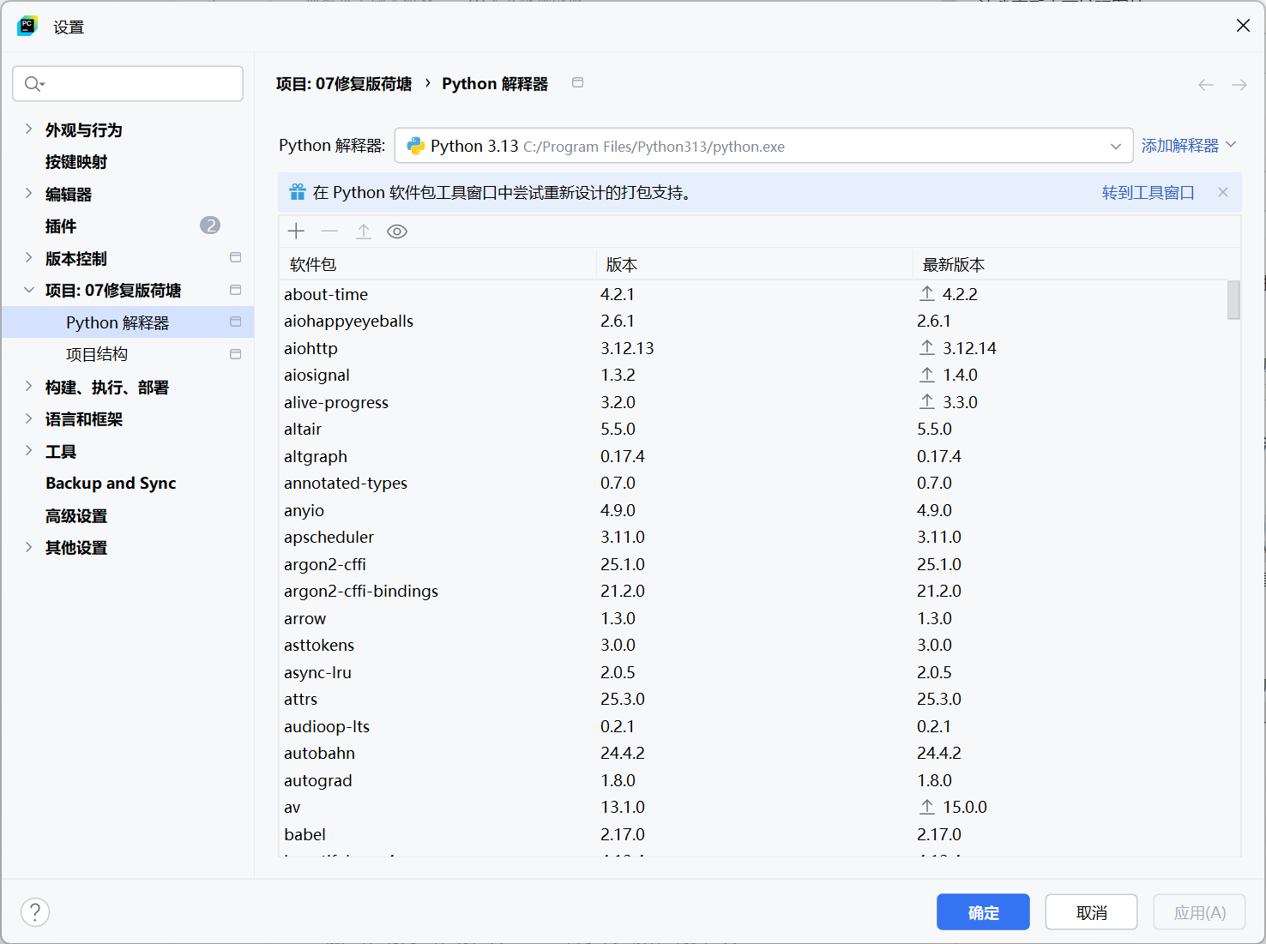1266x944 pixels.
Task: Expand the 语言和框架 section
Action: click(28, 418)
